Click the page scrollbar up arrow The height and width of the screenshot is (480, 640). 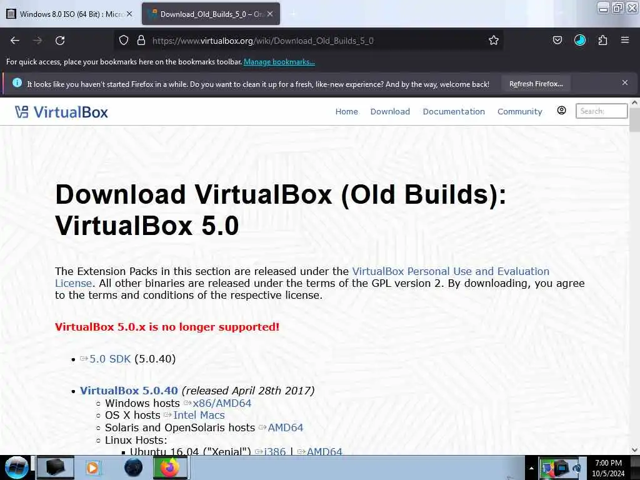click(634, 103)
